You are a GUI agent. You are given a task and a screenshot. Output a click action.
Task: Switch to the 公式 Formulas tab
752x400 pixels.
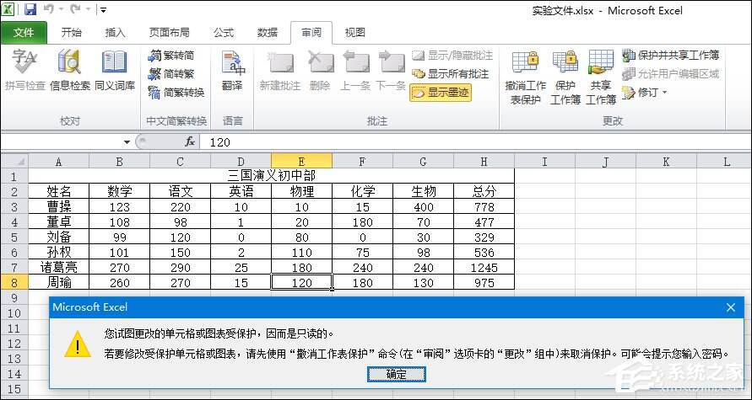pyautogui.click(x=224, y=33)
